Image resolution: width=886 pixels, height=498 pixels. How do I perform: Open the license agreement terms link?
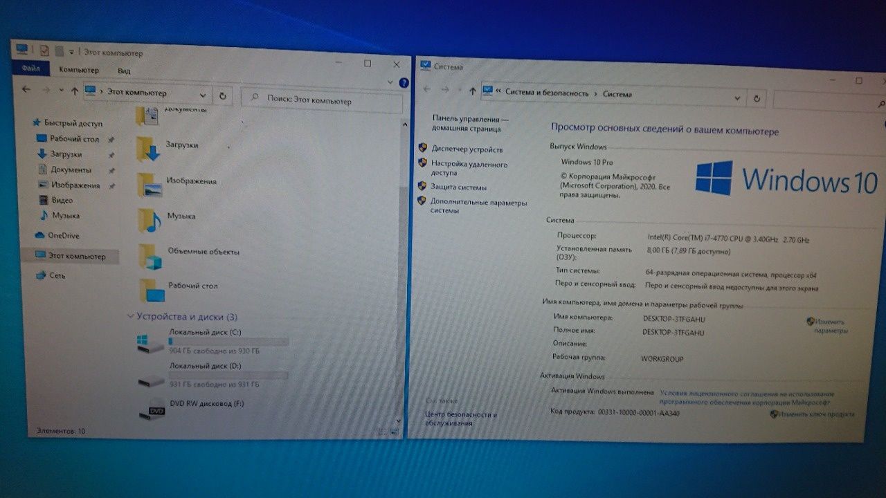(x=747, y=397)
